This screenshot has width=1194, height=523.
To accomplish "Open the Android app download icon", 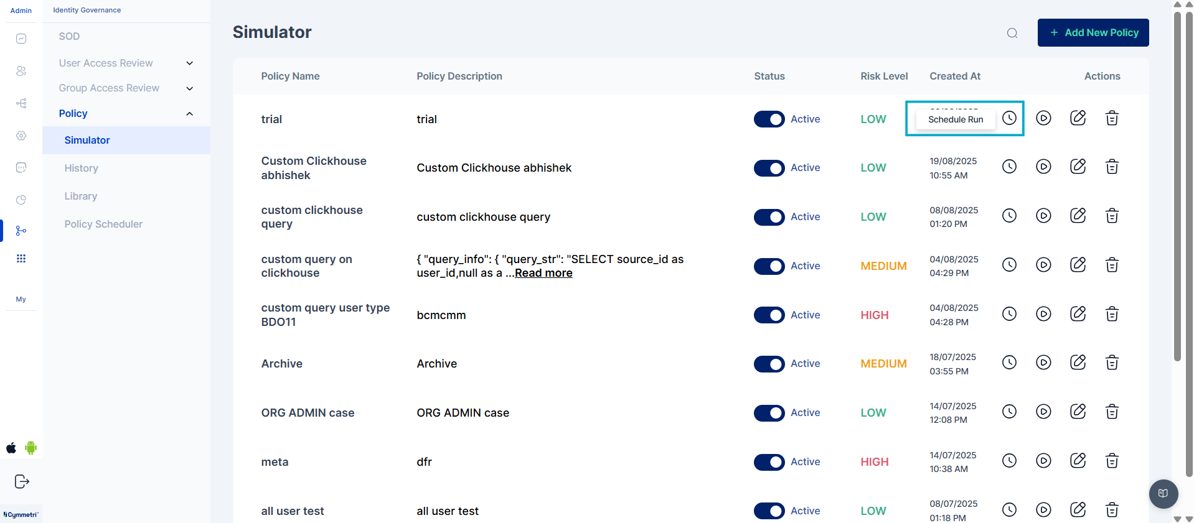I will [x=31, y=448].
